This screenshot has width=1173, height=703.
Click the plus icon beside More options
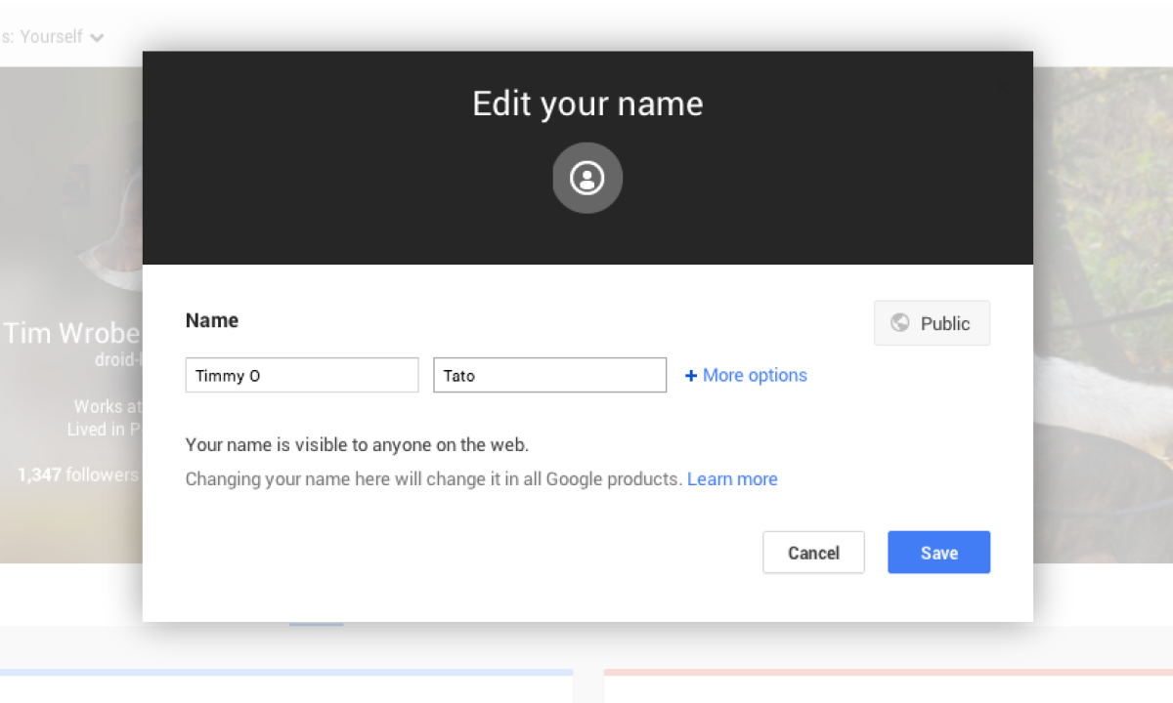pos(691,376)
